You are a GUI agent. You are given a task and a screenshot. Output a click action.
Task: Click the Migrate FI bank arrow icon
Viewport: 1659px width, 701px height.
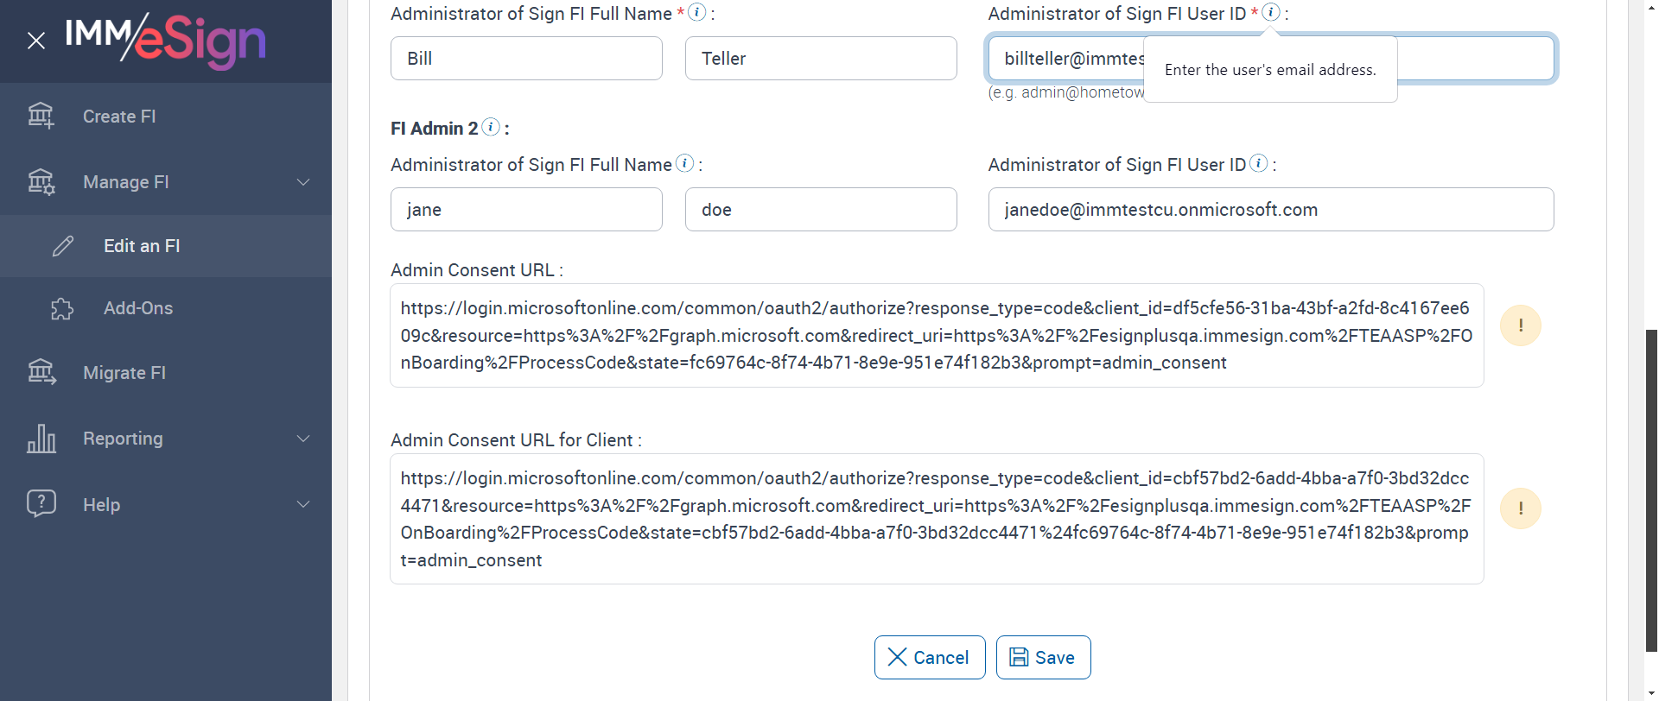pos(41,372)
